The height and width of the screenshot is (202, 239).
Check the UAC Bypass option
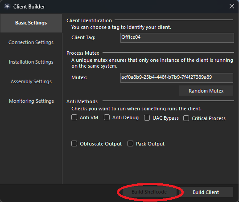(147, 118)
